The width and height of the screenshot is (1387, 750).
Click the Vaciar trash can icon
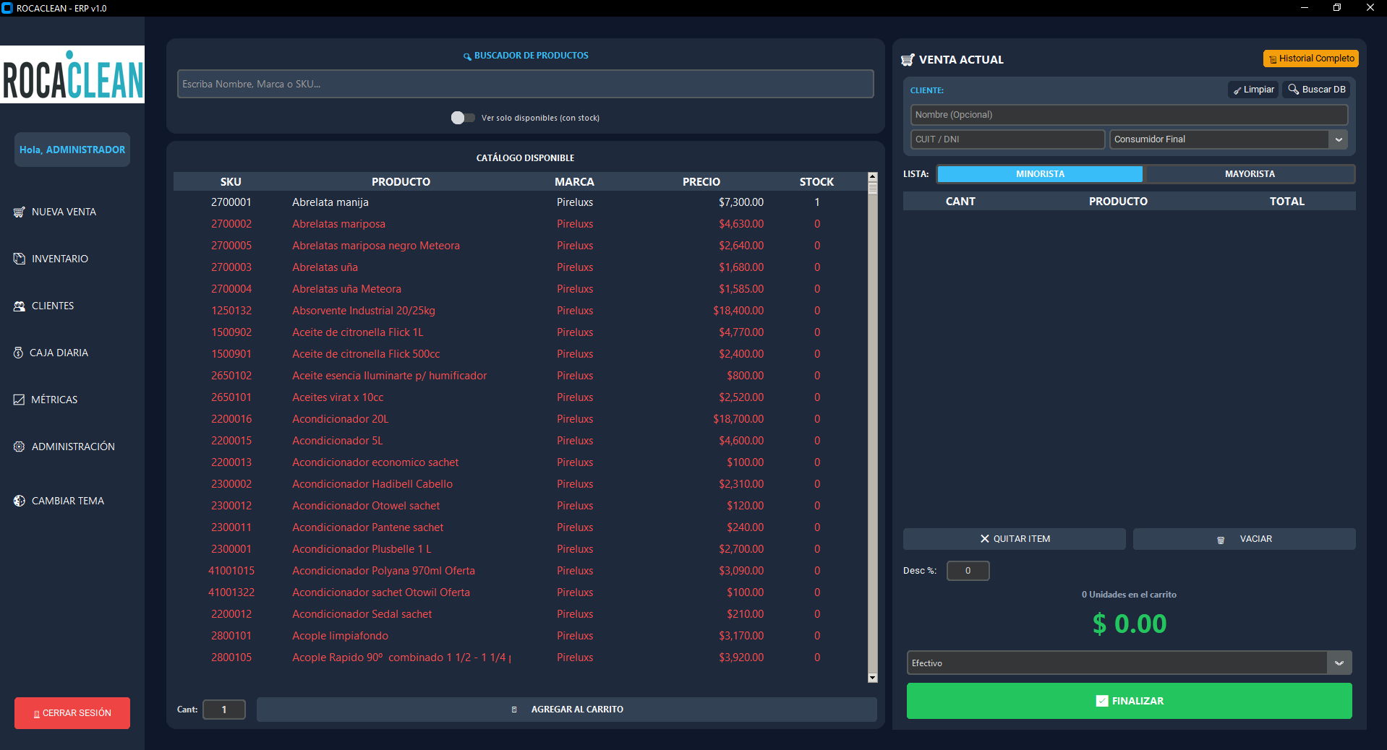pyautogui.click(x=1221, y=540)
